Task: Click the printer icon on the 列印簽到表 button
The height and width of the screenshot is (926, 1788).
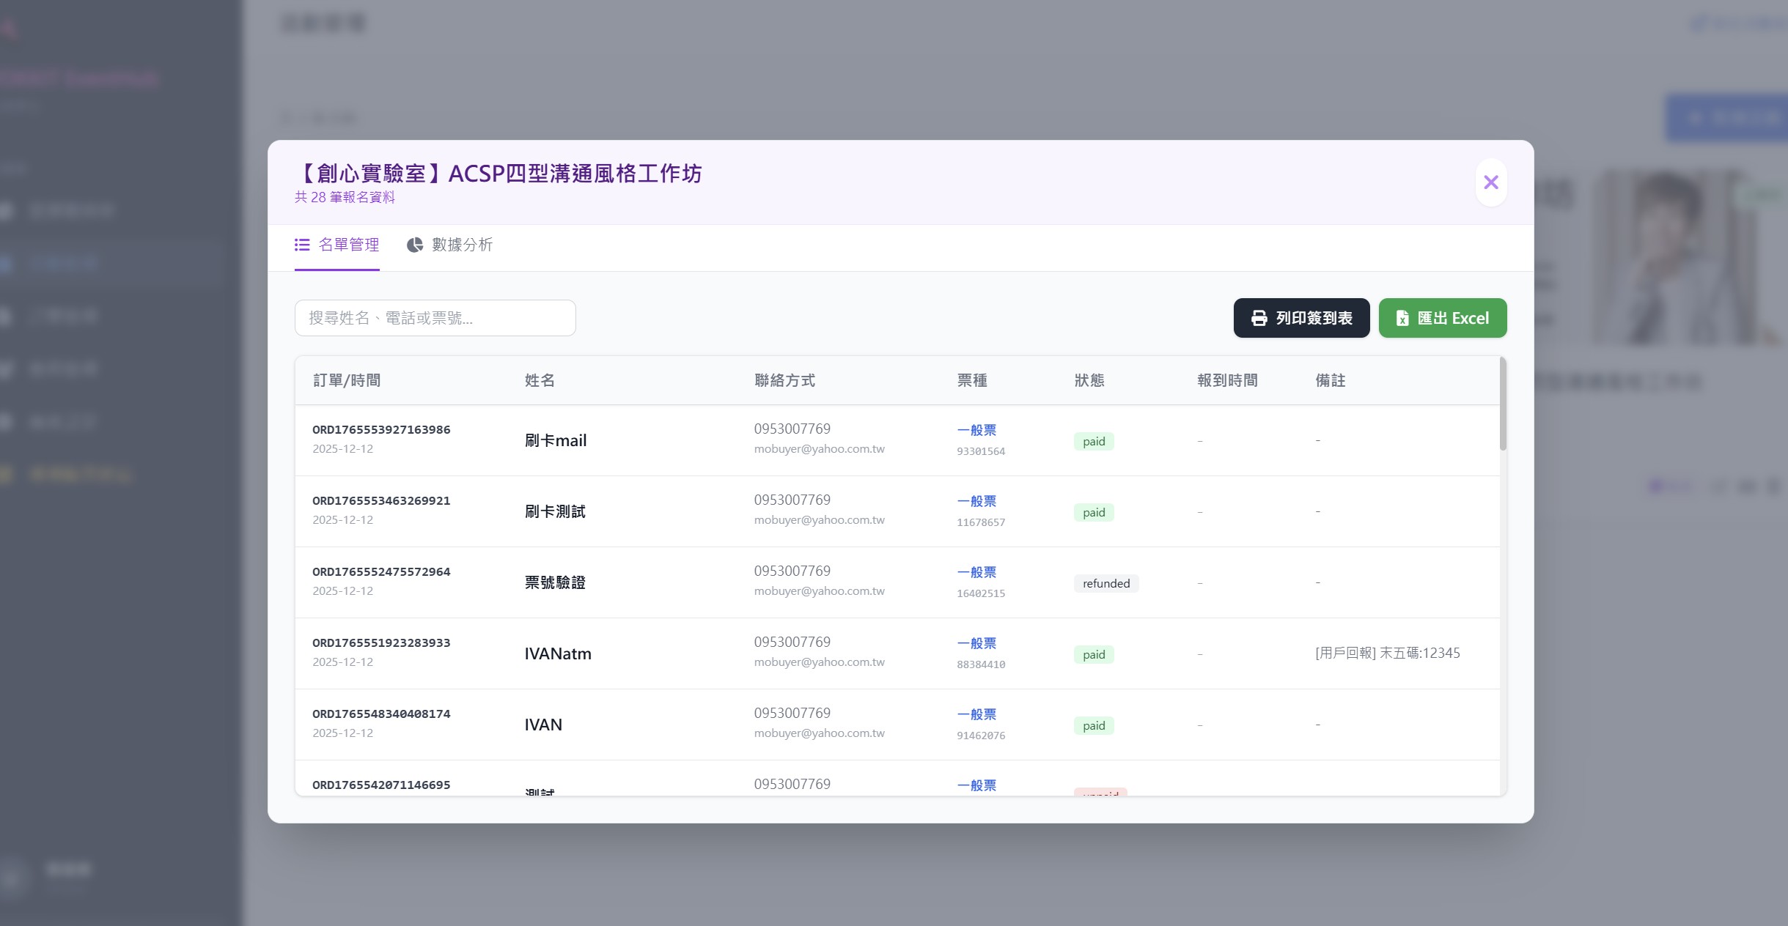Action: coord(1259,317)
